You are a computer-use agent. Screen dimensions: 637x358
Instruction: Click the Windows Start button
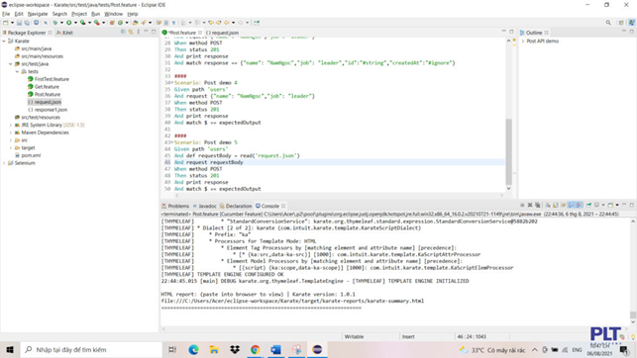click(10, 349)
